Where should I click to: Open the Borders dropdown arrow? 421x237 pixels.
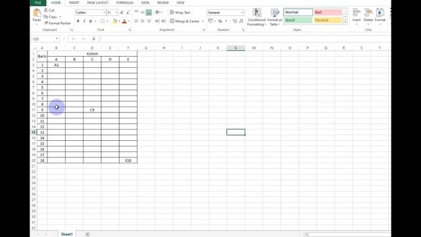[x=107, y=21]
